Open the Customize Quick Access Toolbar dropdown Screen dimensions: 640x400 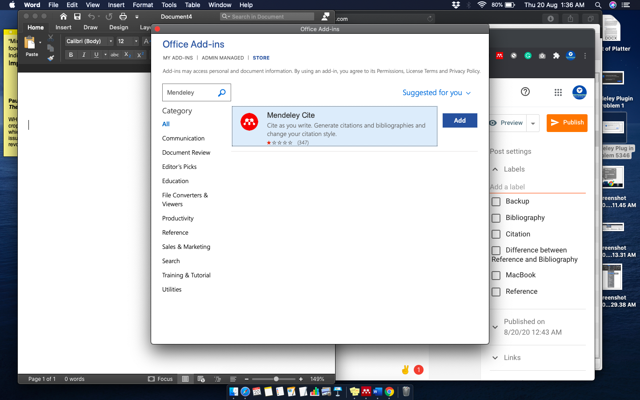[137, 17]
